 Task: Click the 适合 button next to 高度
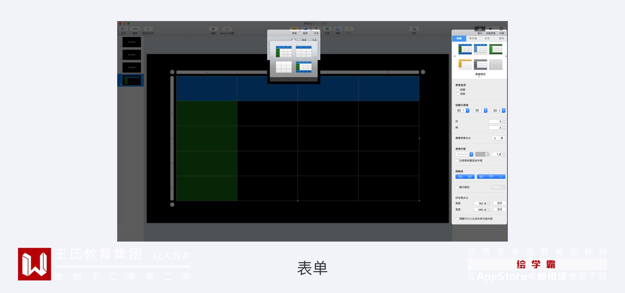[x=500, y=203]
